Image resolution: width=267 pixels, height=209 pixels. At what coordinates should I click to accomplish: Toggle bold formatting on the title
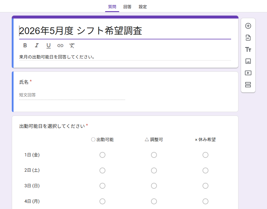[x=25, y=45]
